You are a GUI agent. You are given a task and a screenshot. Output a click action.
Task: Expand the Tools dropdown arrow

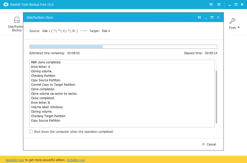[239, 27]
